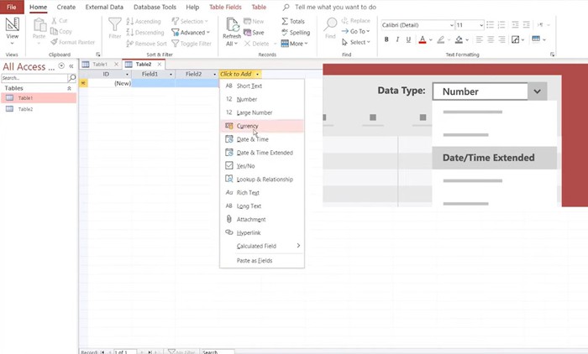
Task: Click the align text right icon
Action: tap(501, 39)
